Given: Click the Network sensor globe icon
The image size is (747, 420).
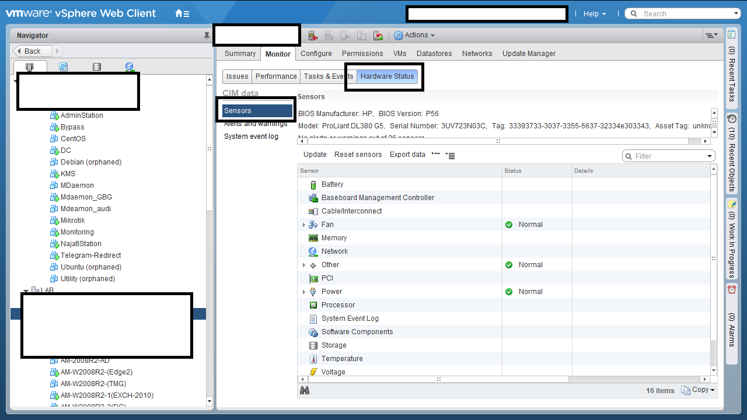Looking at the screenshot, I should pyautogui.click(x=313, y=251).
